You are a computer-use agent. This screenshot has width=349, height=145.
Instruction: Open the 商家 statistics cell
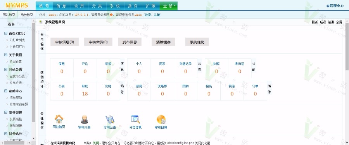click(x=162, y=68)
